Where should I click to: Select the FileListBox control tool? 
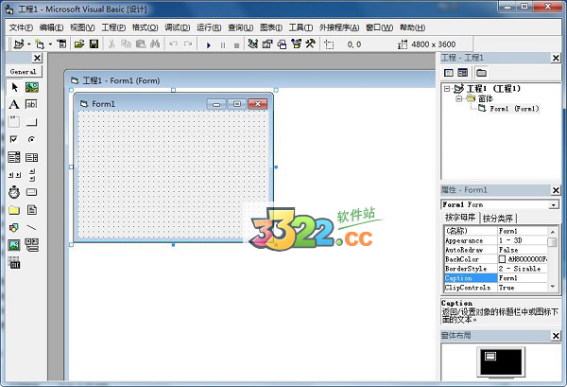[x=32, y=210]
